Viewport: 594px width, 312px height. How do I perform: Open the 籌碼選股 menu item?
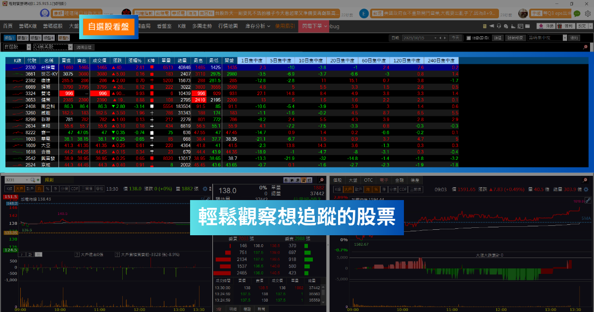point(53,26)
